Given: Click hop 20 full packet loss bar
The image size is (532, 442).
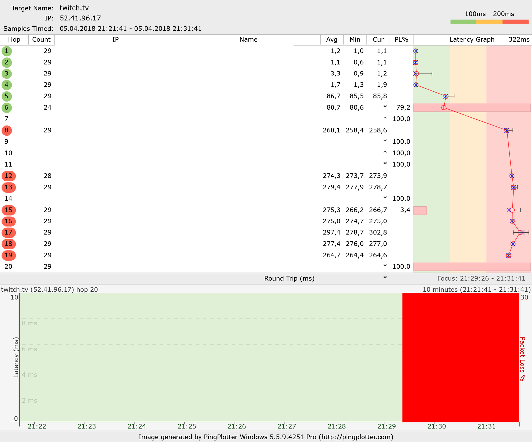Looking at the screenshot, I should tap(472, 267).
